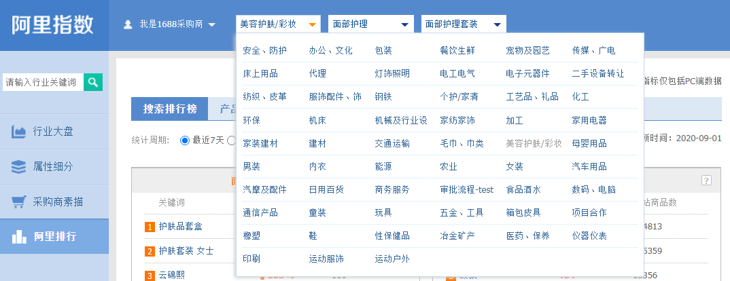Select the 五金、工具 category

(x=462, y=212)
